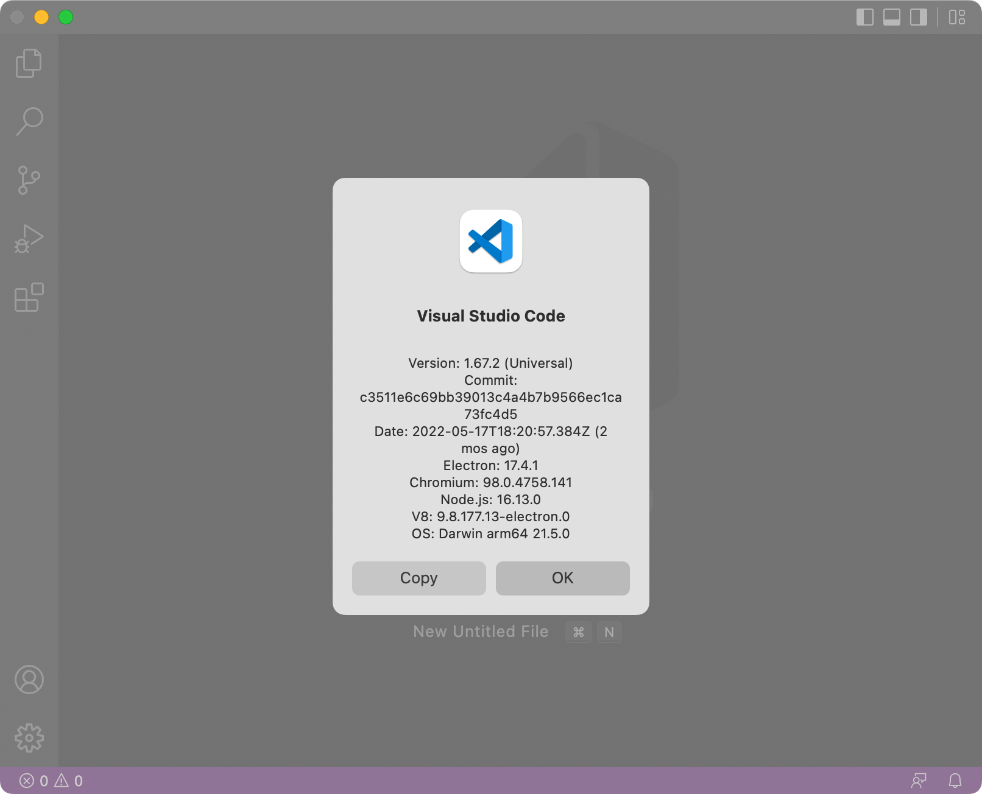Open the Run and Debug view
Screen dimensions: 982x794
coord(29,237)
